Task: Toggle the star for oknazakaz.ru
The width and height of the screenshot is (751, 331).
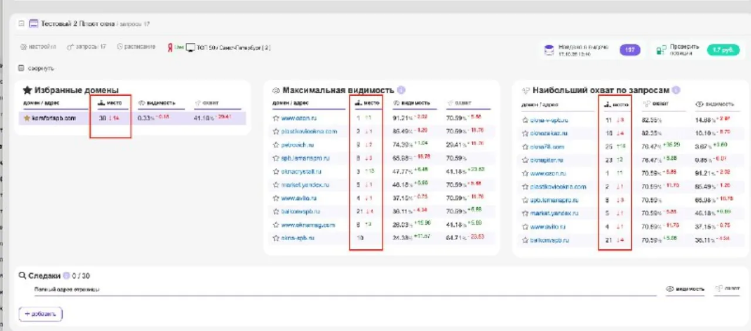Action: pyautogui.click(x=526, y=134)
